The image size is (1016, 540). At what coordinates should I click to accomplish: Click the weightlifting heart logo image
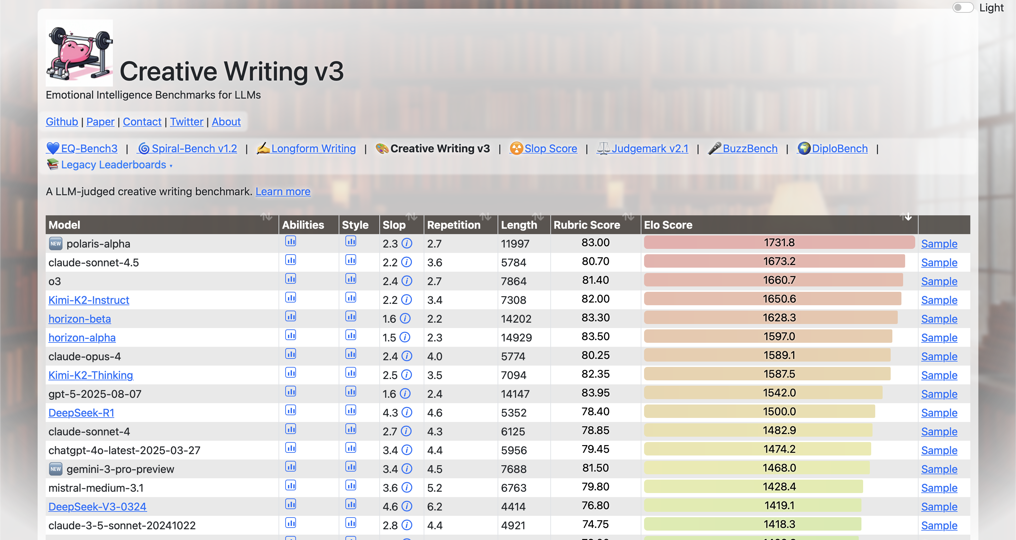(x=79, y=53)
